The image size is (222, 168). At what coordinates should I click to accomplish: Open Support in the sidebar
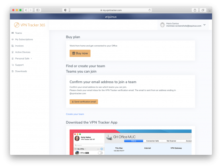pos(19,65)
